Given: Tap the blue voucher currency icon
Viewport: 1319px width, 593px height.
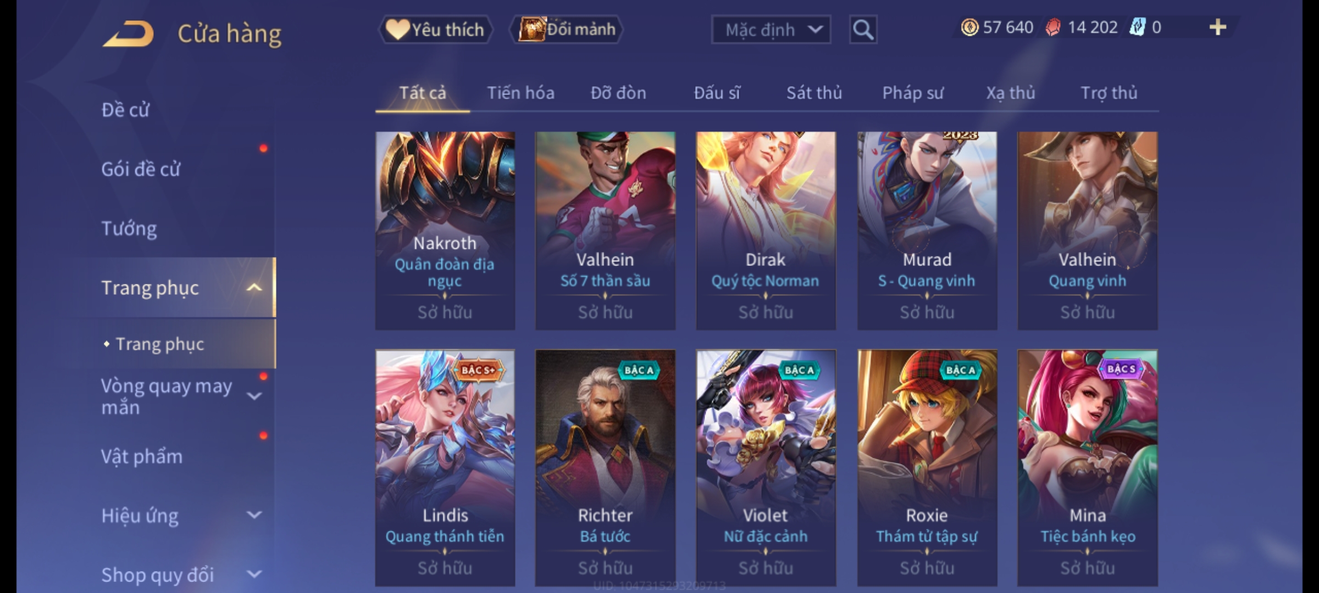Looking at the screenshot, I should tap(1137, 27).
